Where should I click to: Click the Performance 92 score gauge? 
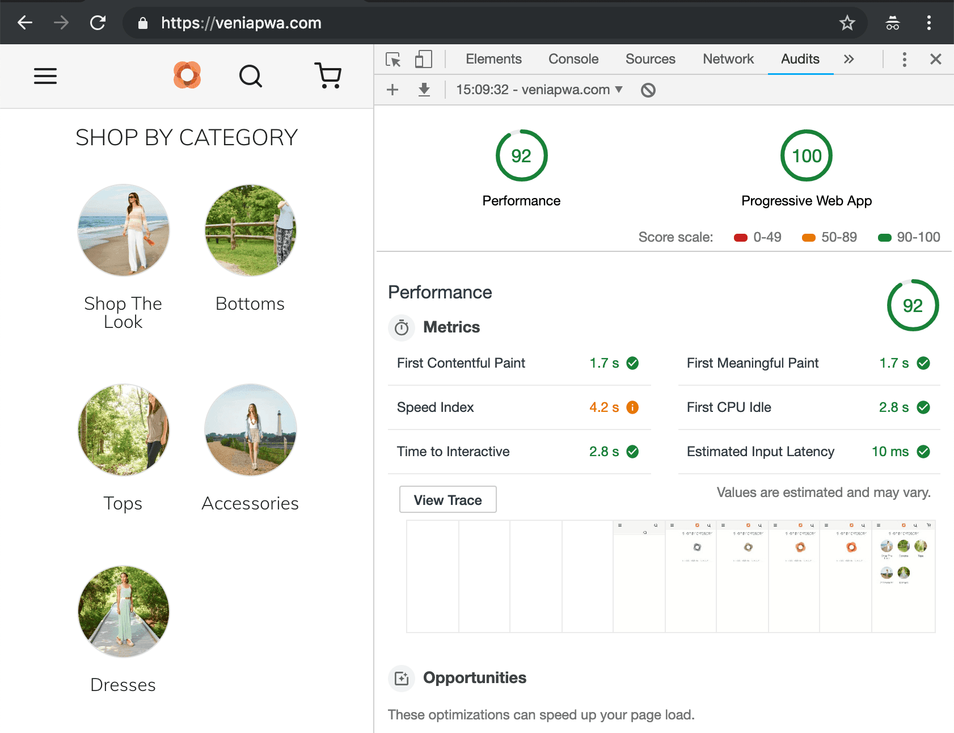[521, 156]
